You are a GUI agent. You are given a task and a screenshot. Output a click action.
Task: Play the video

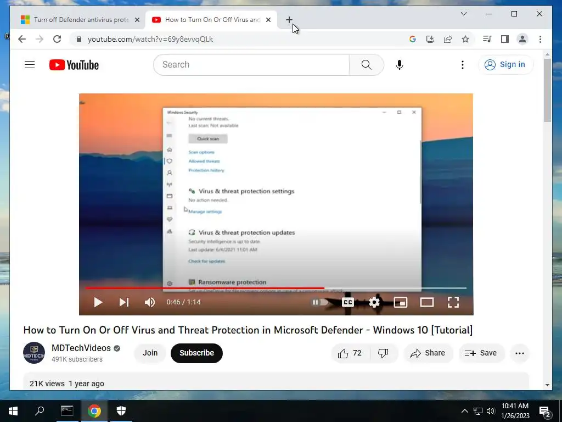point(98,302)
